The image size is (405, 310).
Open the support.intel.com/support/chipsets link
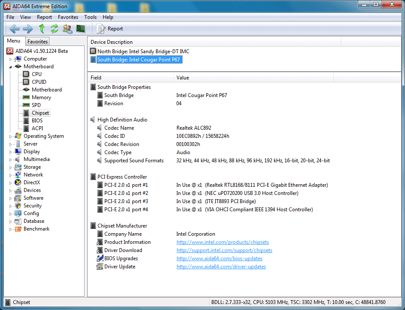[225, 250]
